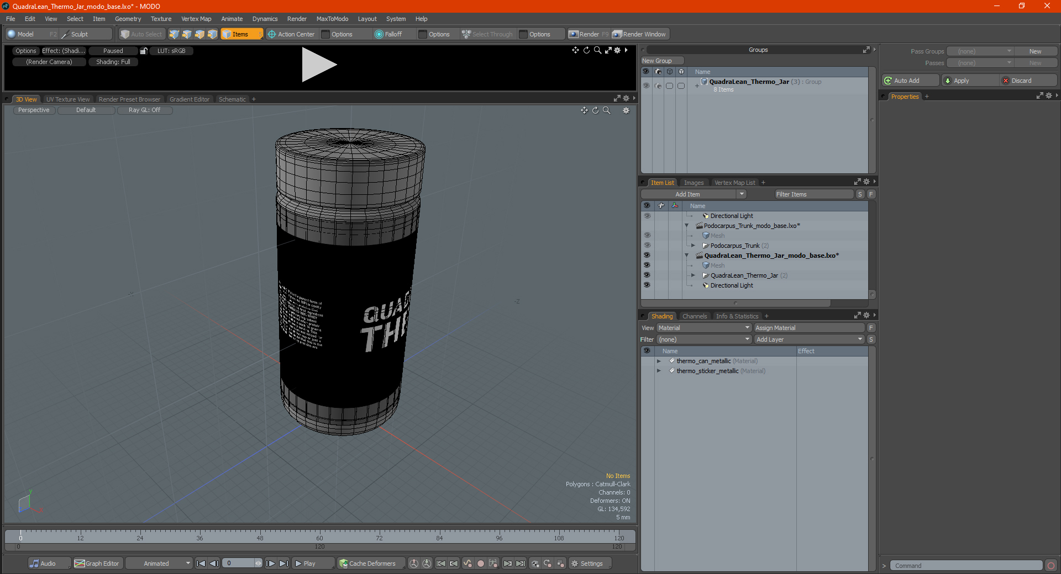This screenshot has width=1061, height=574.
Task: Step to previous frame
Action: coord(214,564)
